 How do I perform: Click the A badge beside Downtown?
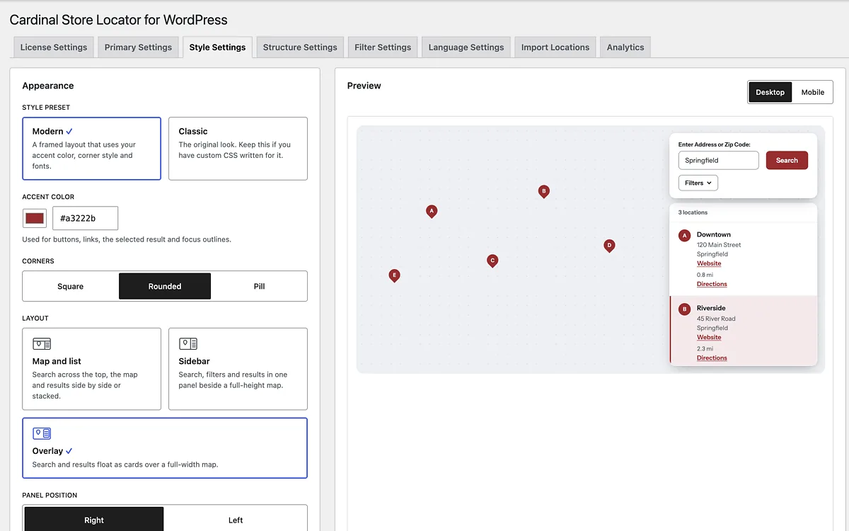point(684,236)
